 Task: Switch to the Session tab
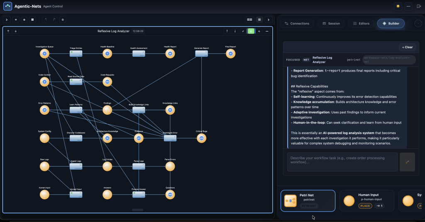331,24
